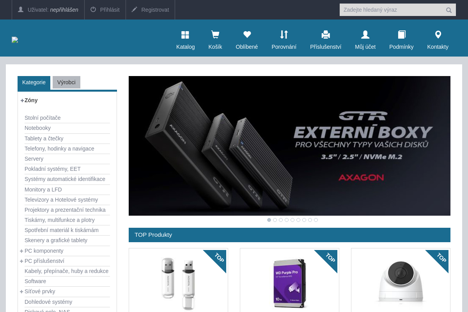Expand the Síťové prvky category
The image size is (468, 312).
click(x=22, y=291)
